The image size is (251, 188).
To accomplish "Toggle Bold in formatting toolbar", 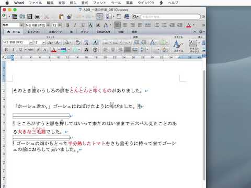I will [x=68, y=25].
